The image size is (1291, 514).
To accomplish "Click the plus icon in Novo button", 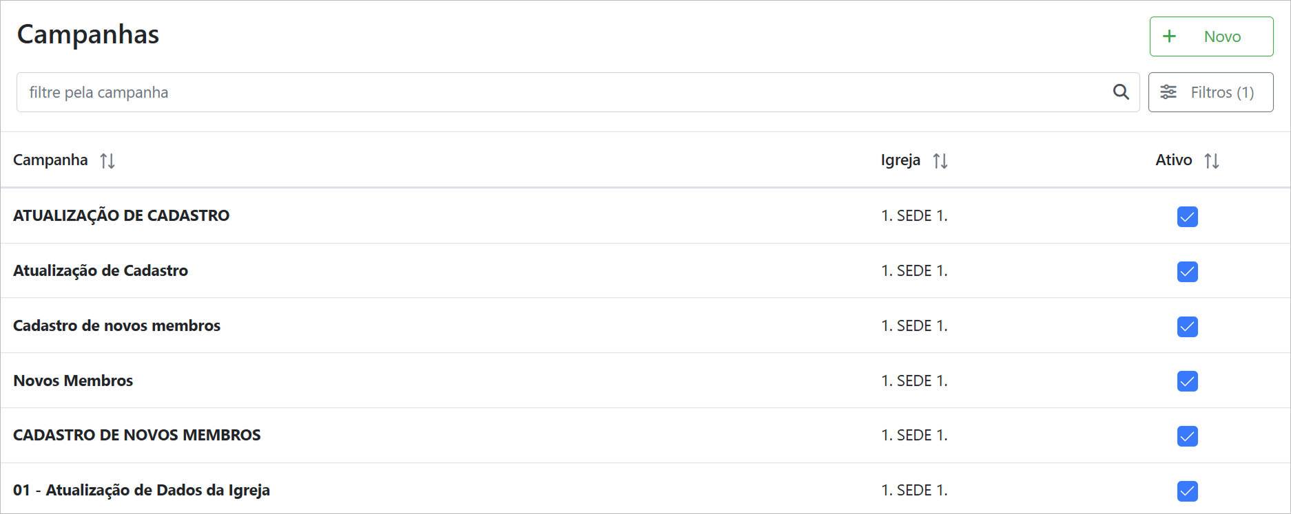I will [x=1170, y=36].
